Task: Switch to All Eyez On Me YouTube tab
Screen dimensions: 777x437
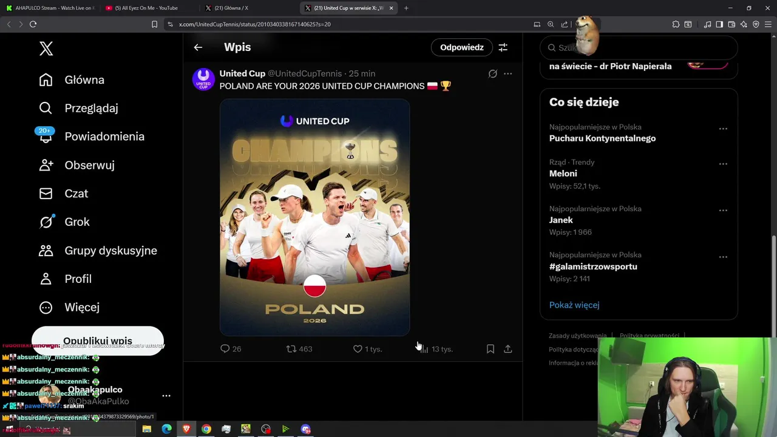Action: pos(148,8)
